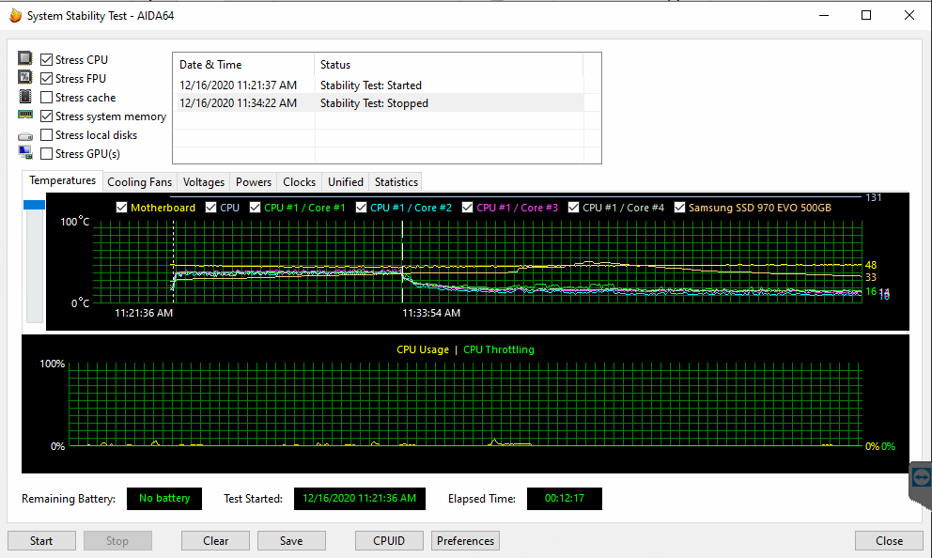Hide CPU #1 / Core #1 graph line
Image resolution: width=932 pixels, height=558 pixels.
(255, 208)
